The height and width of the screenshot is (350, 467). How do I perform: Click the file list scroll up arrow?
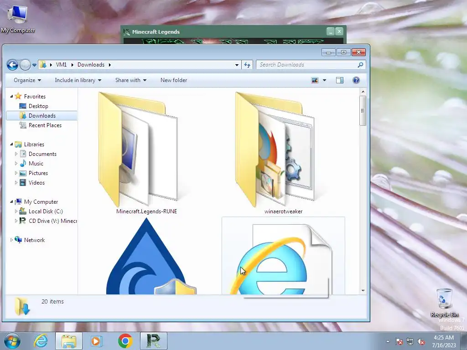pos(363,91)
